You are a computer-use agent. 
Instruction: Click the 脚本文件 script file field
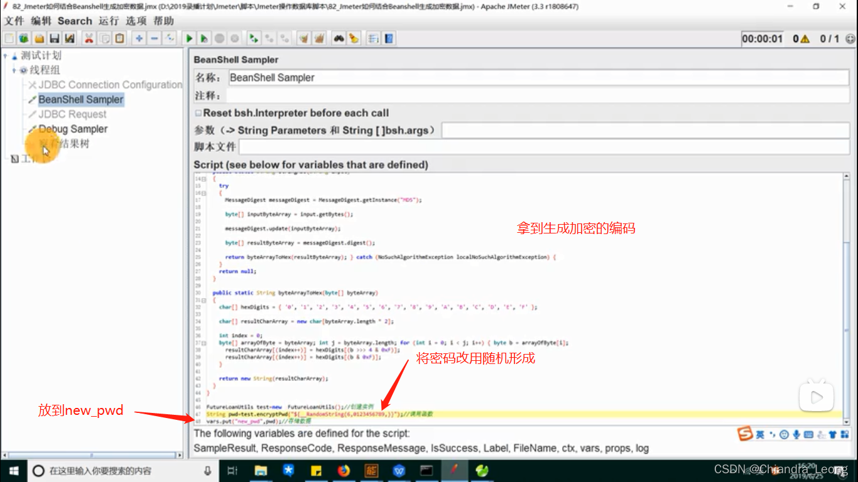pyautogui.click(x=544, y=146)
